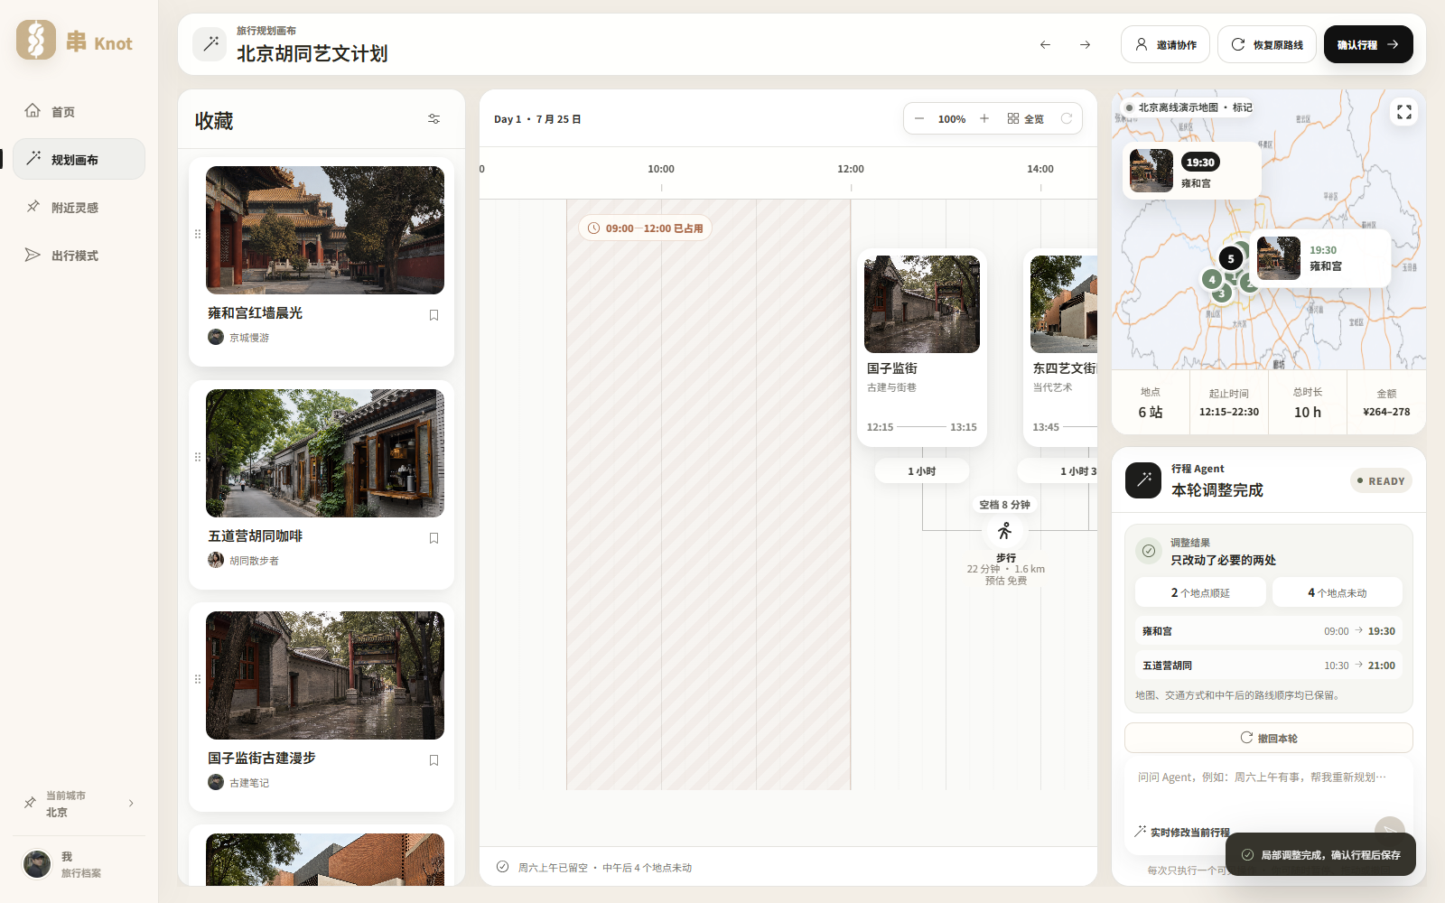This screenshot has width=1445, height=903.
Task: Click the 1 小时 duration chip under 国子监街
Action: (x=922, y=470)
